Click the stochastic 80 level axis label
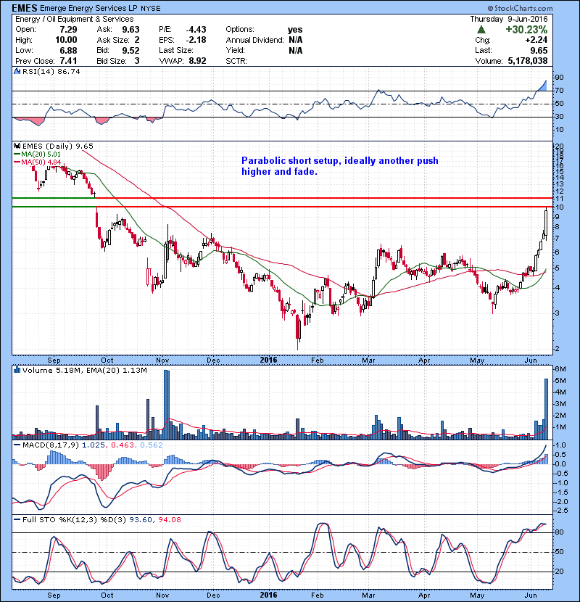580x602 pixels. [x=559, y=532]
